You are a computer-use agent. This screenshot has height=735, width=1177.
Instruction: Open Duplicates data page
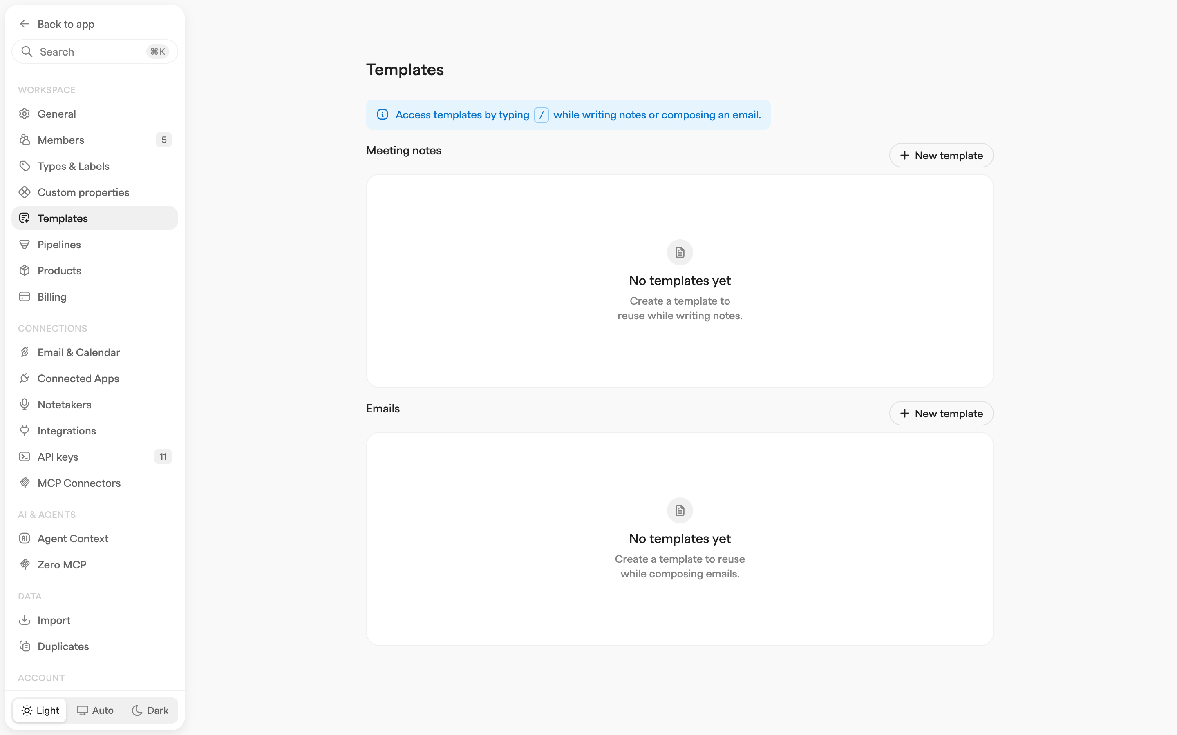pyautogui.click(x=95, y=646)
